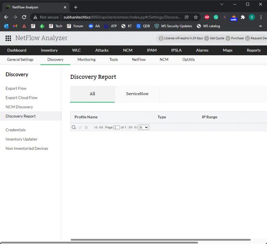Open the IPSLA menu

pos(176,50)
